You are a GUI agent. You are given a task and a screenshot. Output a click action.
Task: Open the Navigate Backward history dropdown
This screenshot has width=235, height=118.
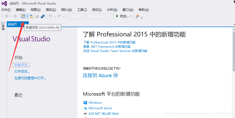click(x=11, y=16)
